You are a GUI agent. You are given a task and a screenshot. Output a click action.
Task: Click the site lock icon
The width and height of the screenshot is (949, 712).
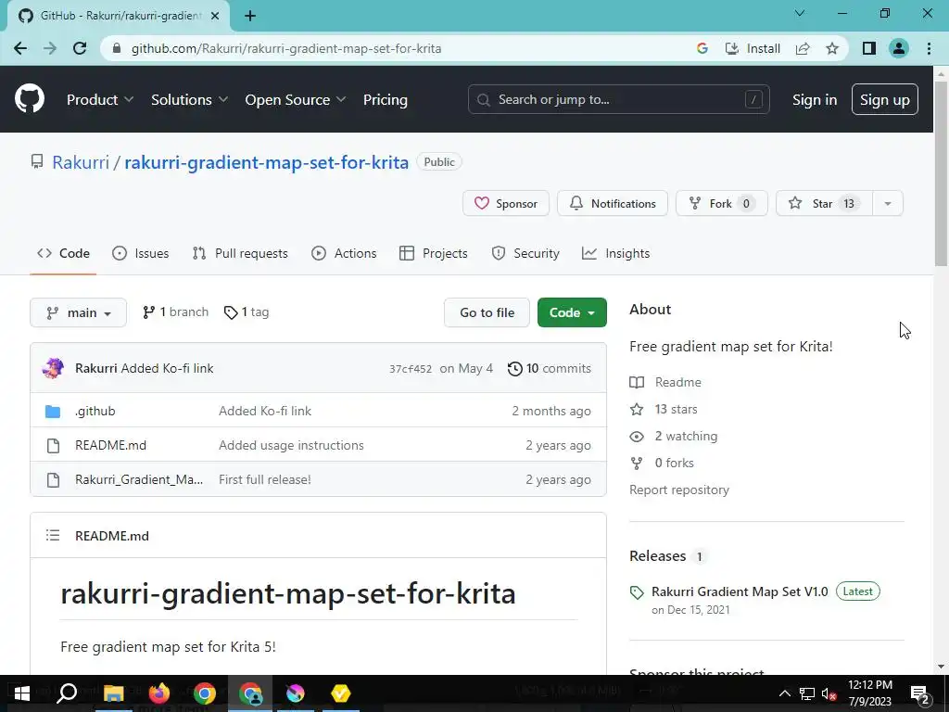click(118, 48)
